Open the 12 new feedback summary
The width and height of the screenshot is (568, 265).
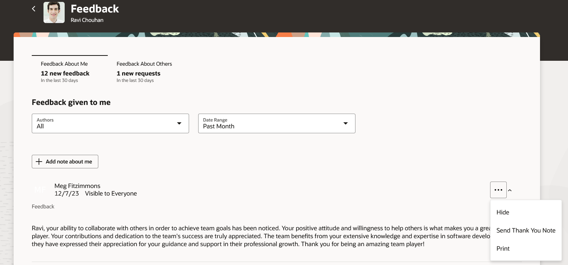pos(65,73)
